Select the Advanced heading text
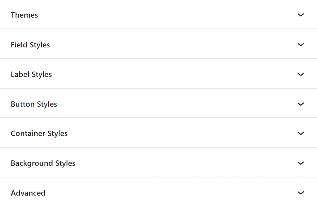Screen dimensions: 317x205 [x=28, y=193]
